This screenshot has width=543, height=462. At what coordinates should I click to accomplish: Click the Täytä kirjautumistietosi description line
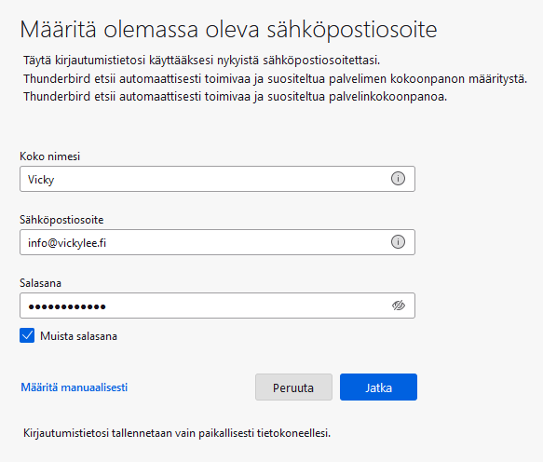click(x=201, y=61)
